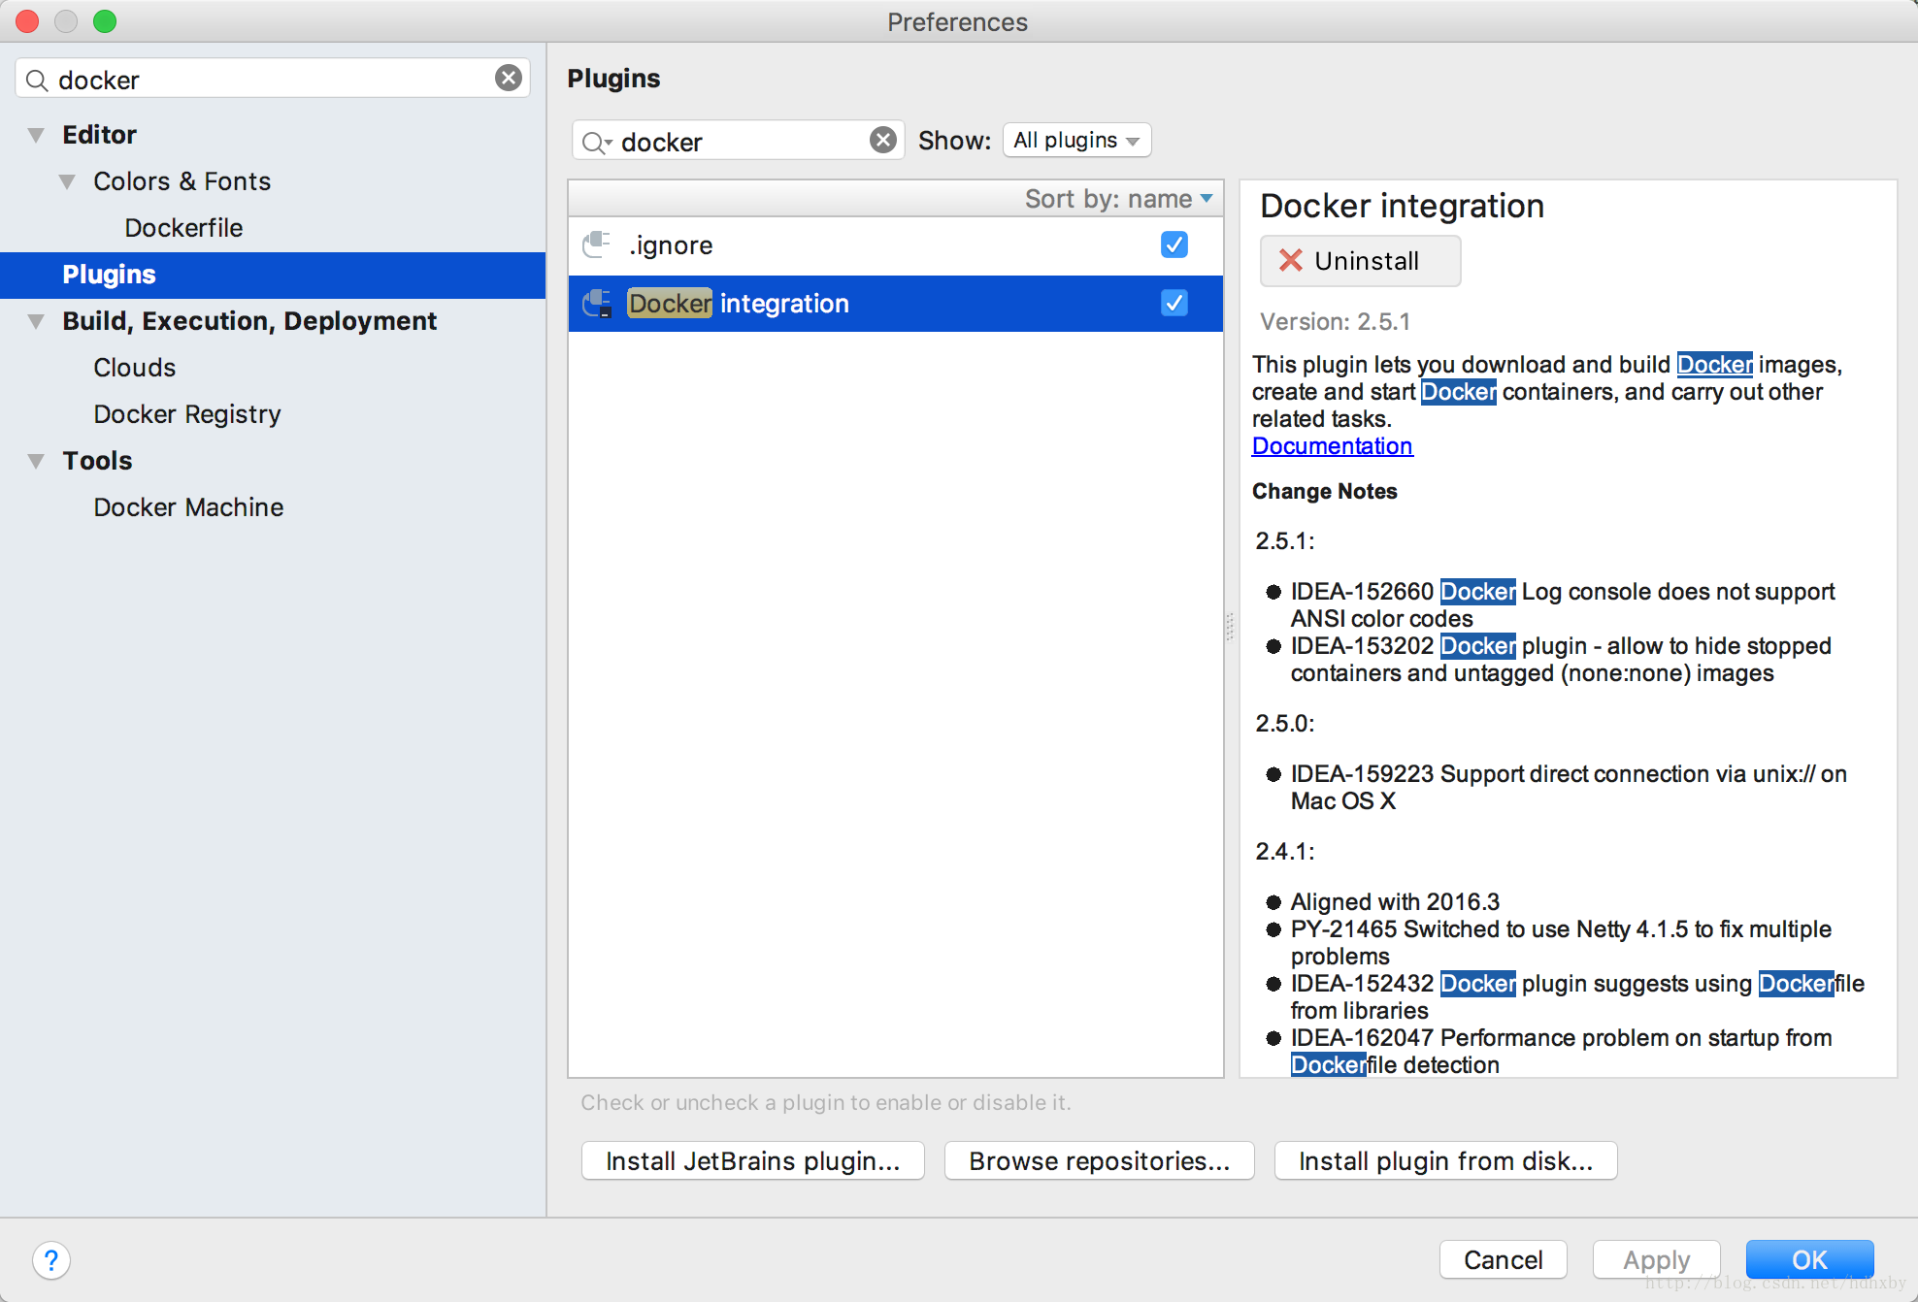Click the Docker link in plugin description
Image resolution: width=1918 pixels, height=1302 pixels.
click(1714, 365)
